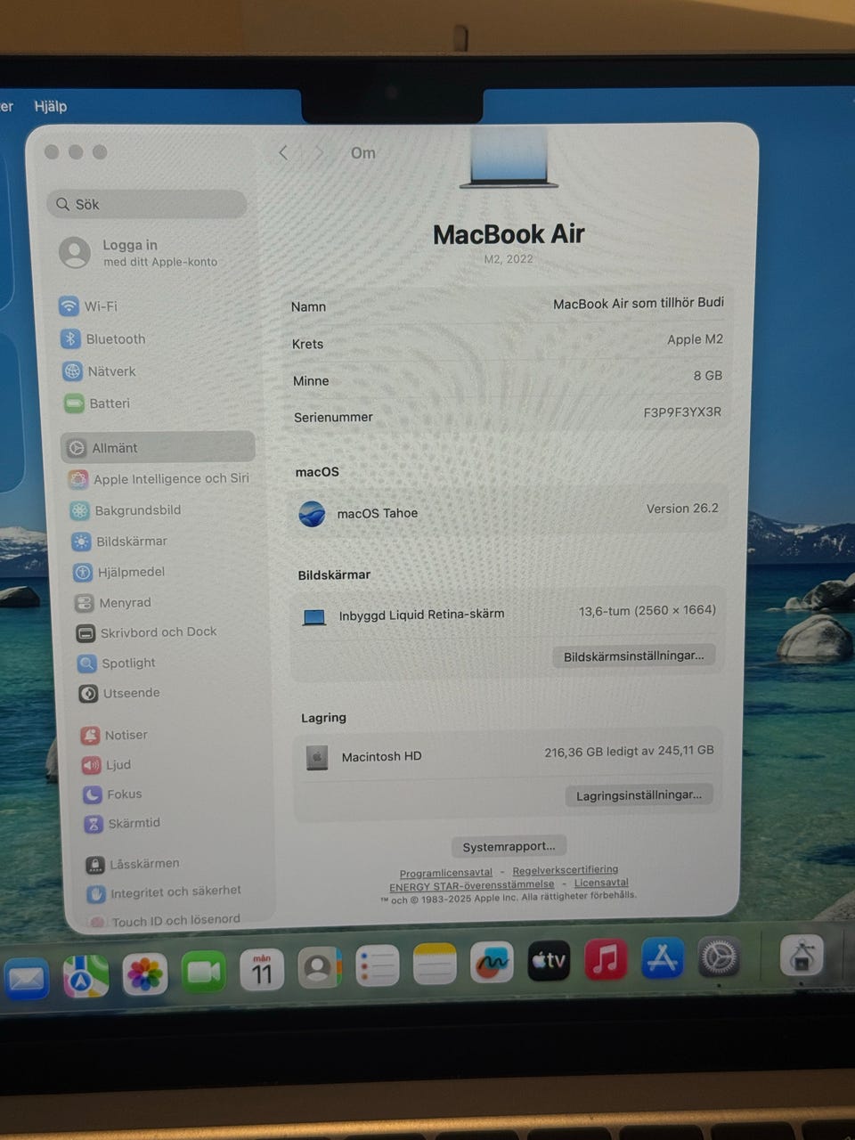This screenshot has width=855, height=1140.
Task: Go forward with the right chevron
Action: (x=320, y=153)
